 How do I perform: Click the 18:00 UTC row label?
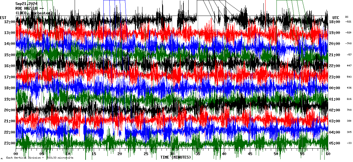pos(335,22)
